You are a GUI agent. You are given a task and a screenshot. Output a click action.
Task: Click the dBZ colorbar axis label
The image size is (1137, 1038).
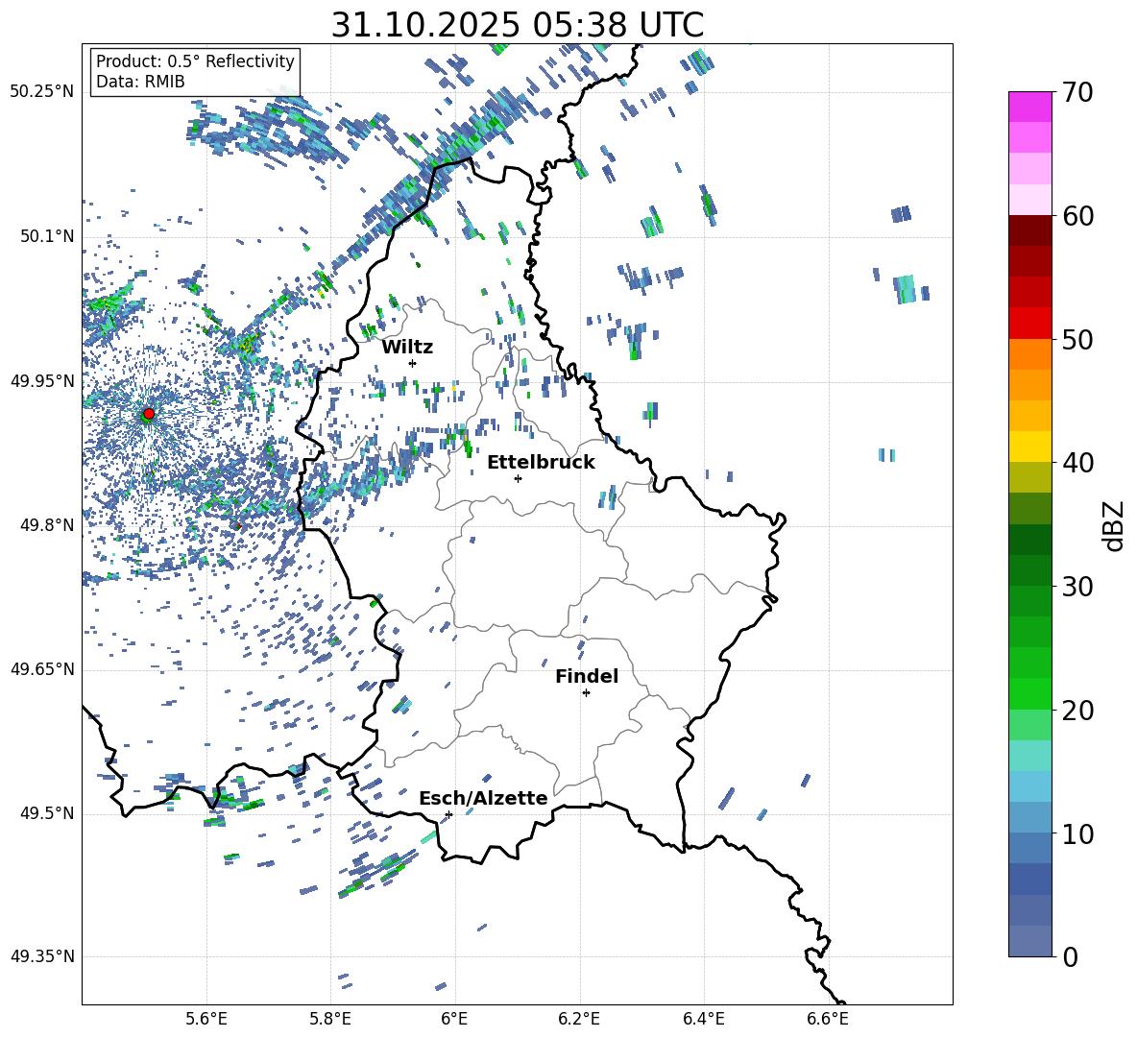click(1113, 525)
